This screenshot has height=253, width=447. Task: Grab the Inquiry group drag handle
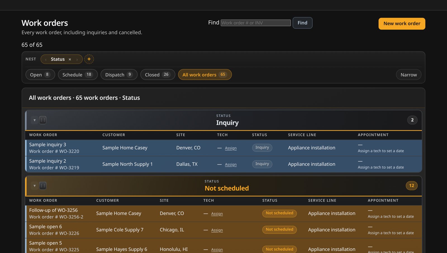click(43, 120)
